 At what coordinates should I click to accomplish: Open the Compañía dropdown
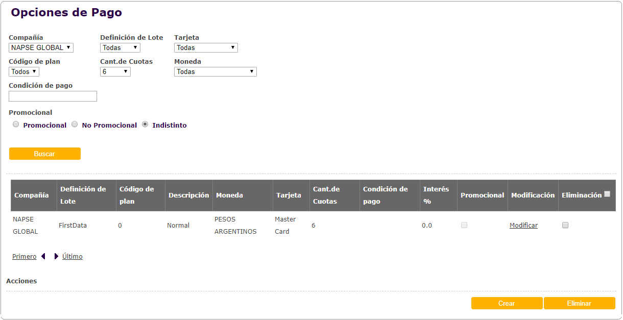click(41, 47)
